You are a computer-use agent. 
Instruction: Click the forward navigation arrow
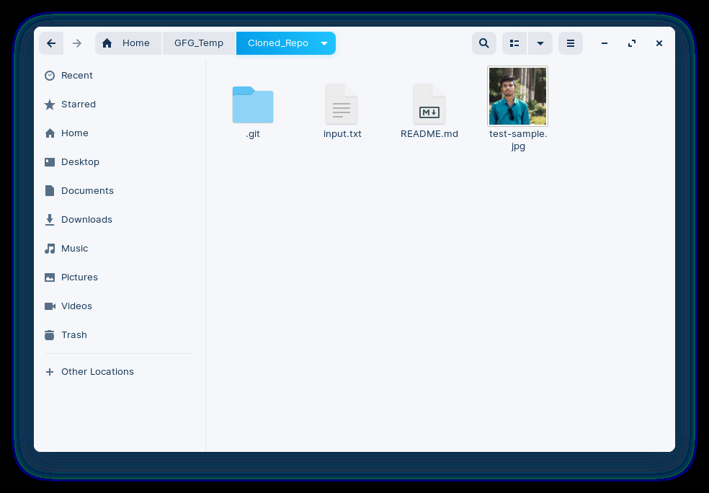click(77, 43)
